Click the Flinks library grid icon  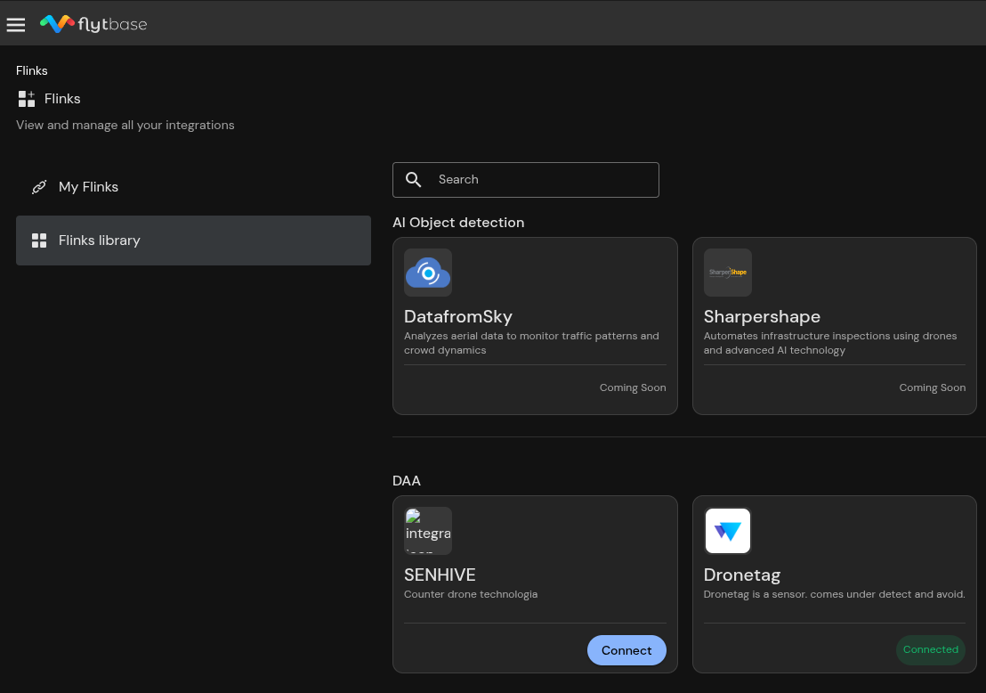click(x=39, y=241)
